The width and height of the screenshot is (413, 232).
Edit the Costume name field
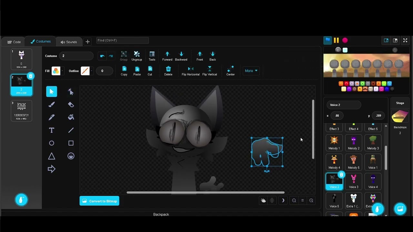[x=76, y=56]
